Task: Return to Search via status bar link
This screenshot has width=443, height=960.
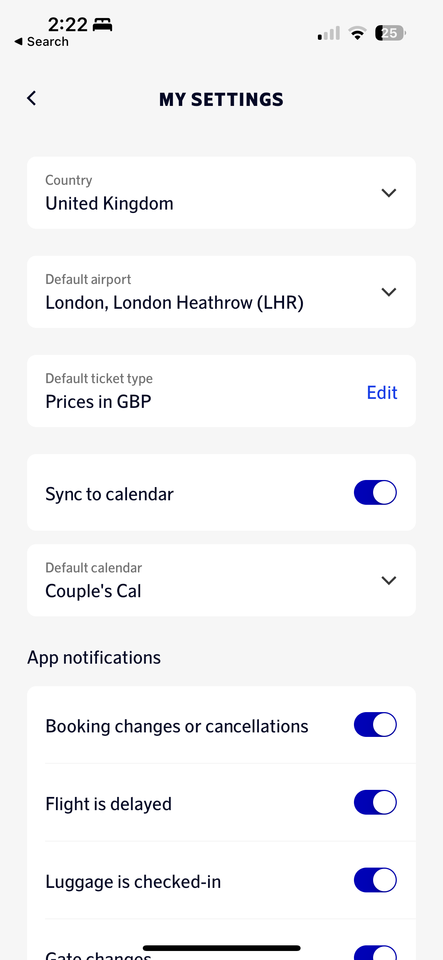Action: (x=42, y=42)
